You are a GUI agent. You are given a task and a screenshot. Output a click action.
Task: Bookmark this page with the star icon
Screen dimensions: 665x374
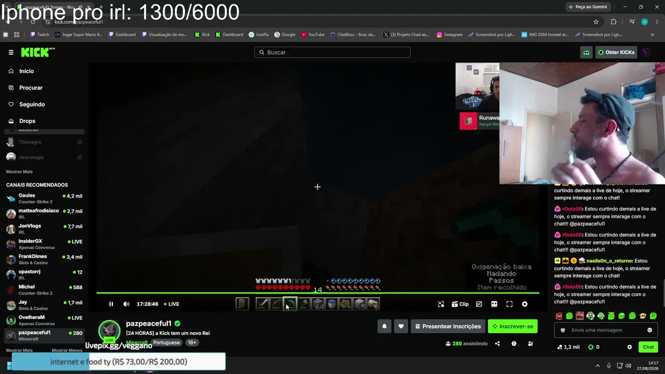click(x=596, y=22)
